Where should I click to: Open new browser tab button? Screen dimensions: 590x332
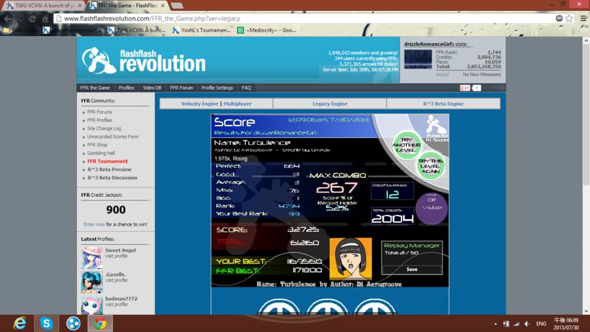(177, 5)
